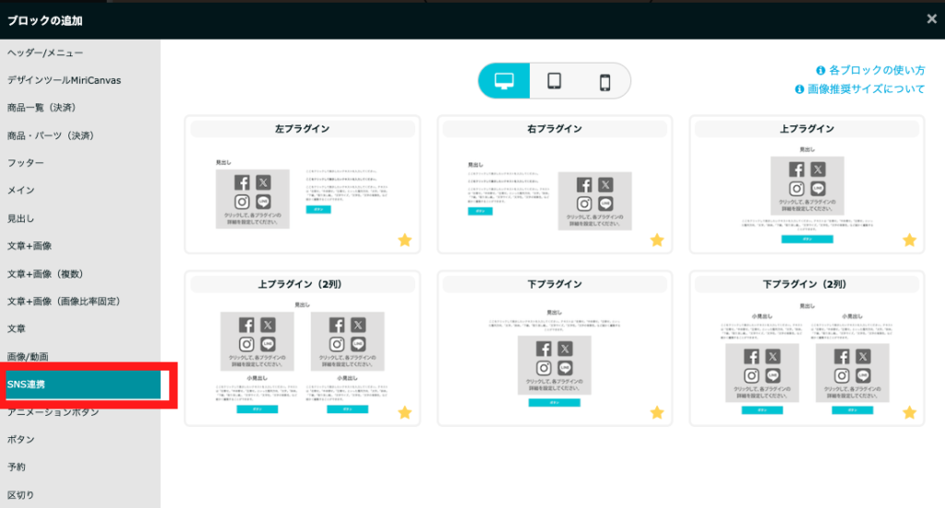Choose デザインツールMiriCanvas in sidebar
Viewport: 945px width, 508px height.
(64, 80)
